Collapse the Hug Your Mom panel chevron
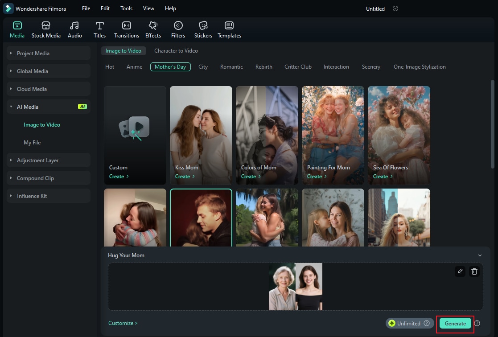498x337 pixels. click(x=480, y=255)
